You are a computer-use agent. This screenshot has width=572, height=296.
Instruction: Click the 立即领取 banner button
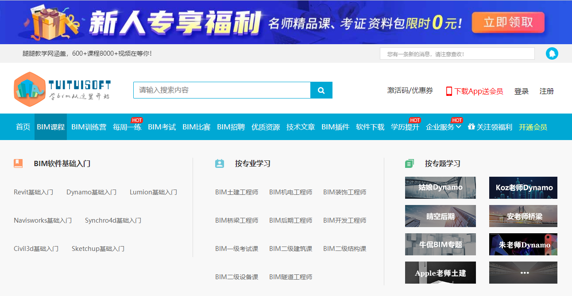point(508,22)
